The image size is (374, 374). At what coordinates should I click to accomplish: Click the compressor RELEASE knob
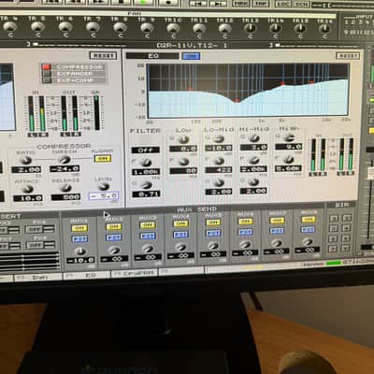65,188
